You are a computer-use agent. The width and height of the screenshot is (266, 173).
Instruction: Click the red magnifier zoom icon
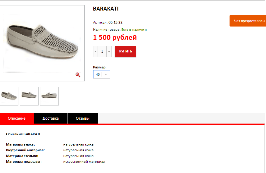coord(78,75)
